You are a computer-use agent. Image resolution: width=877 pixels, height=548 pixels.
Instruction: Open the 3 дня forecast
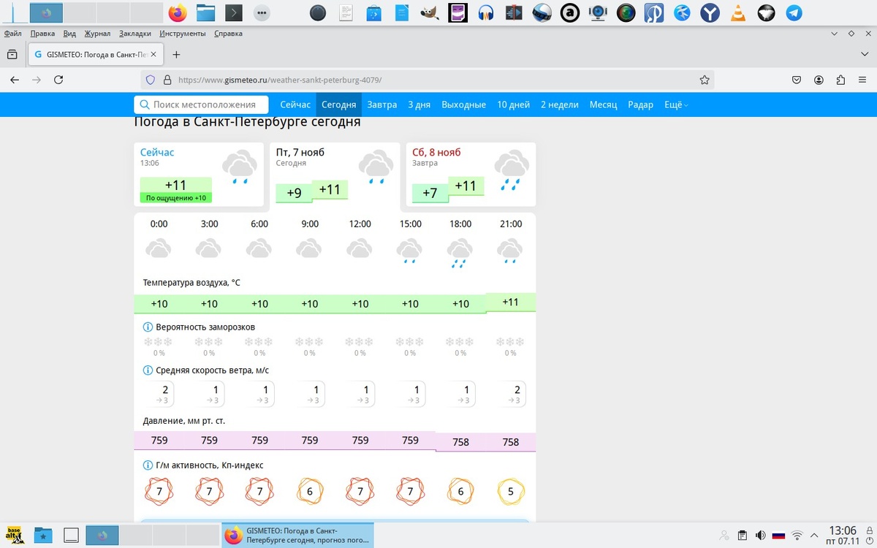(x=419, y=104)
